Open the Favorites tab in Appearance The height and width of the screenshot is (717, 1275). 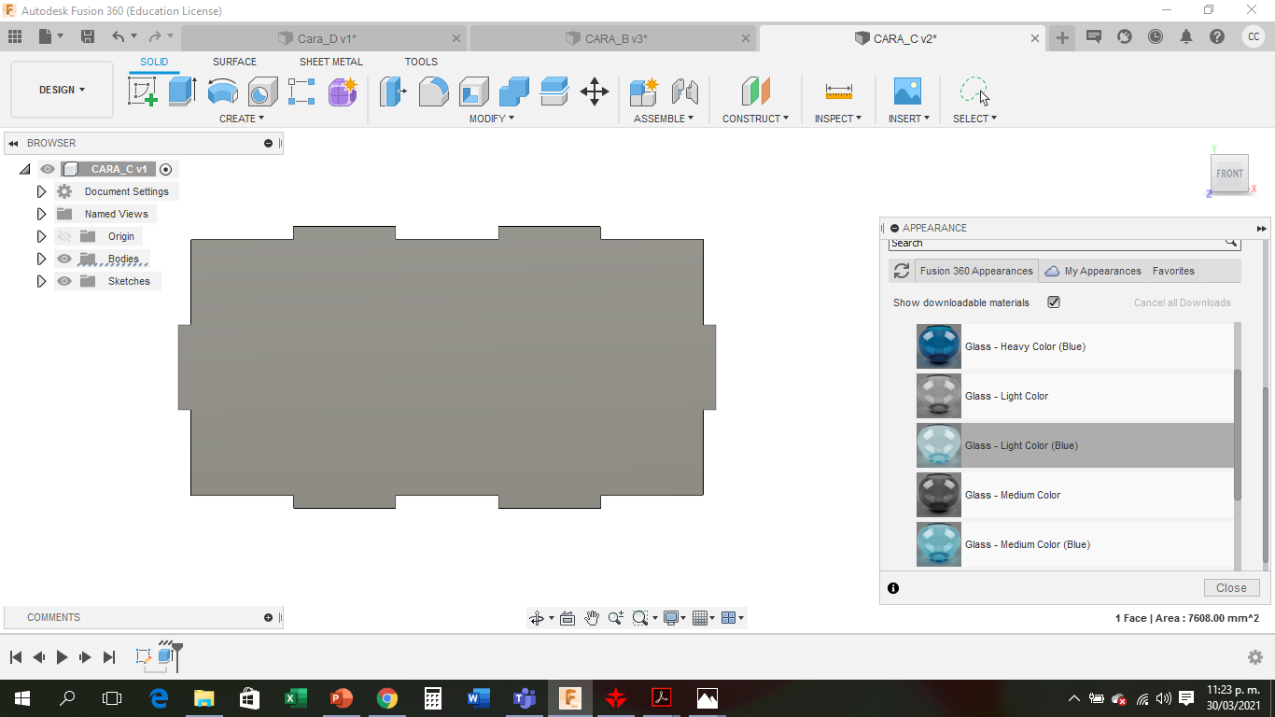(1173, 271)
